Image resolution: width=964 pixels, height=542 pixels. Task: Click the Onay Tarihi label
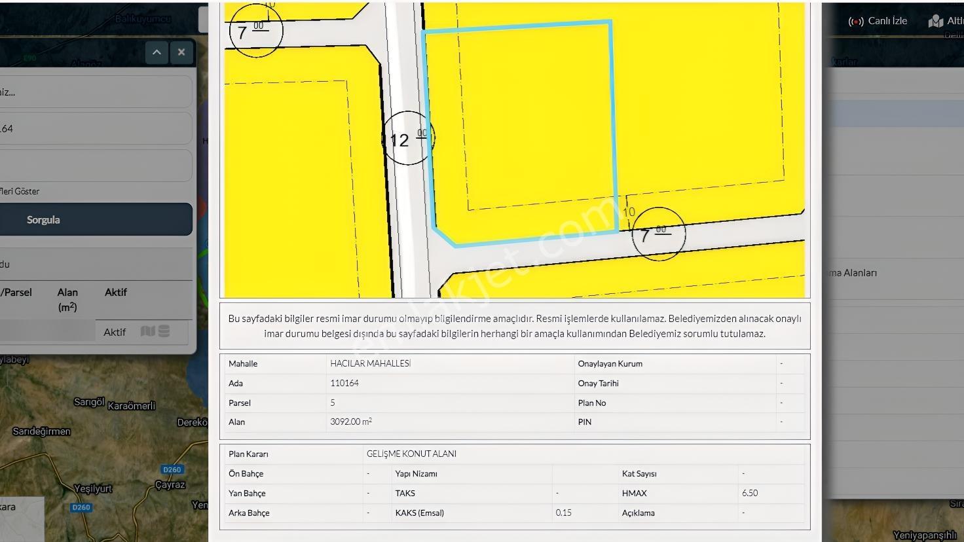click(598, 383)
